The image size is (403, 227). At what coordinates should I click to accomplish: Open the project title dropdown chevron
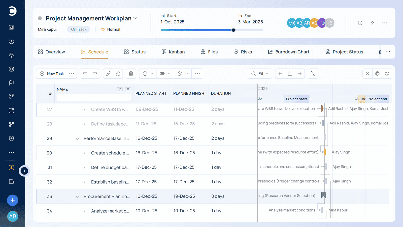pos(136,18)
